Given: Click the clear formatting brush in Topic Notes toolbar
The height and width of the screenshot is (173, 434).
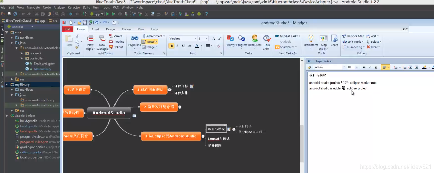Looking at the screenshot, I should click(310, 67).
